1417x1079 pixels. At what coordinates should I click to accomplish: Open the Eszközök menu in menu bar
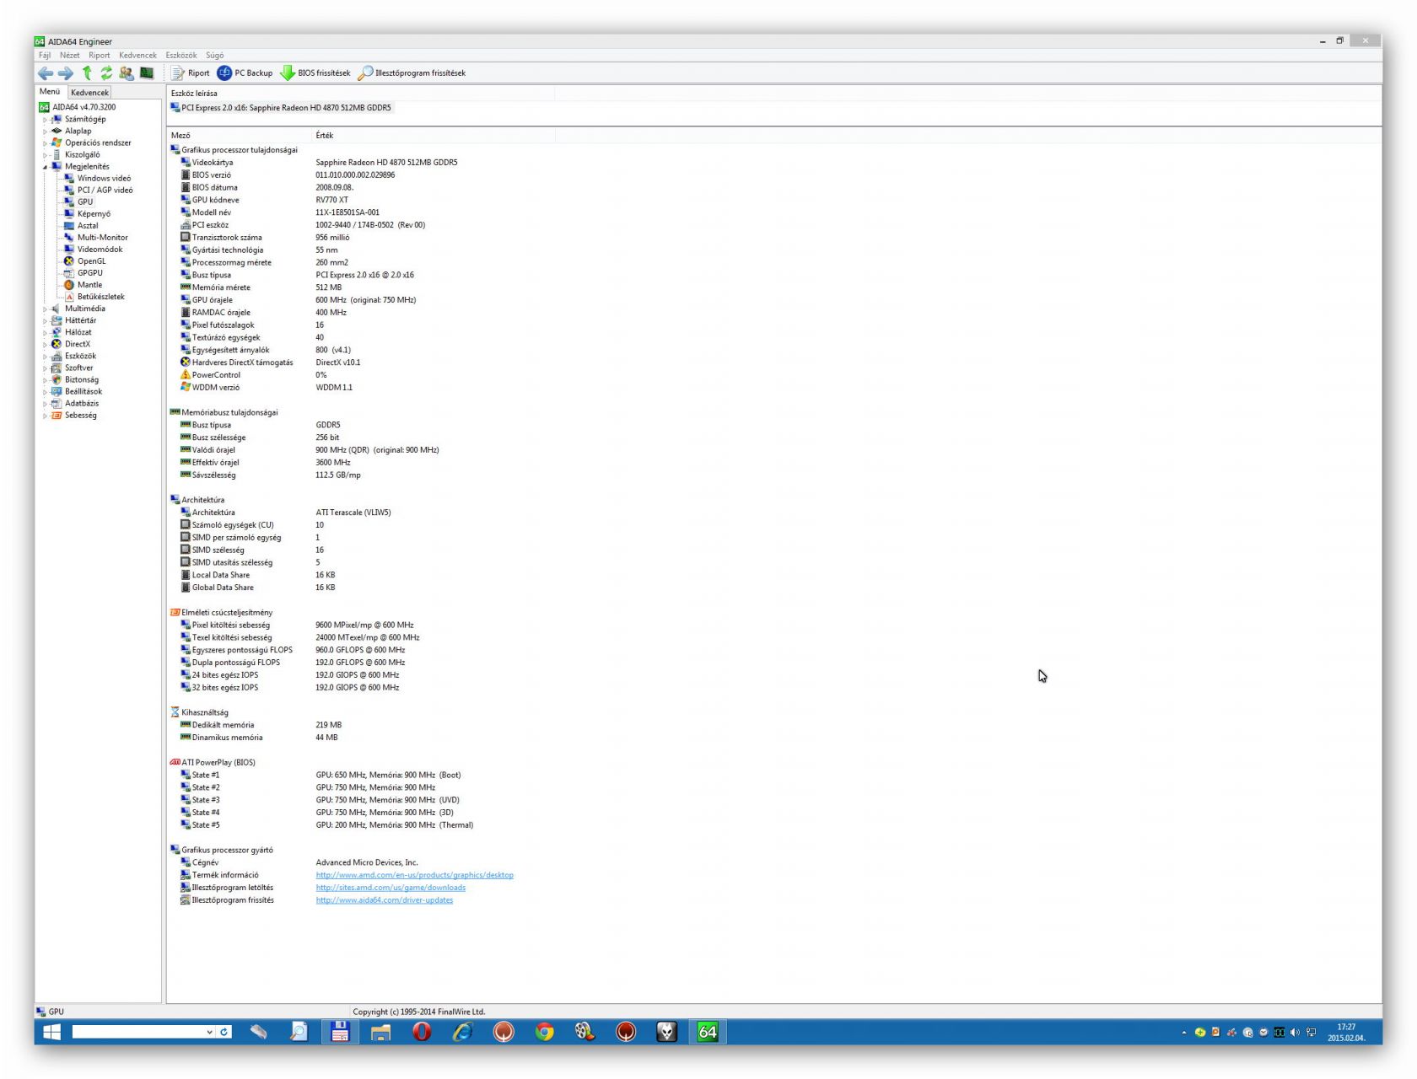coord(181,56)
